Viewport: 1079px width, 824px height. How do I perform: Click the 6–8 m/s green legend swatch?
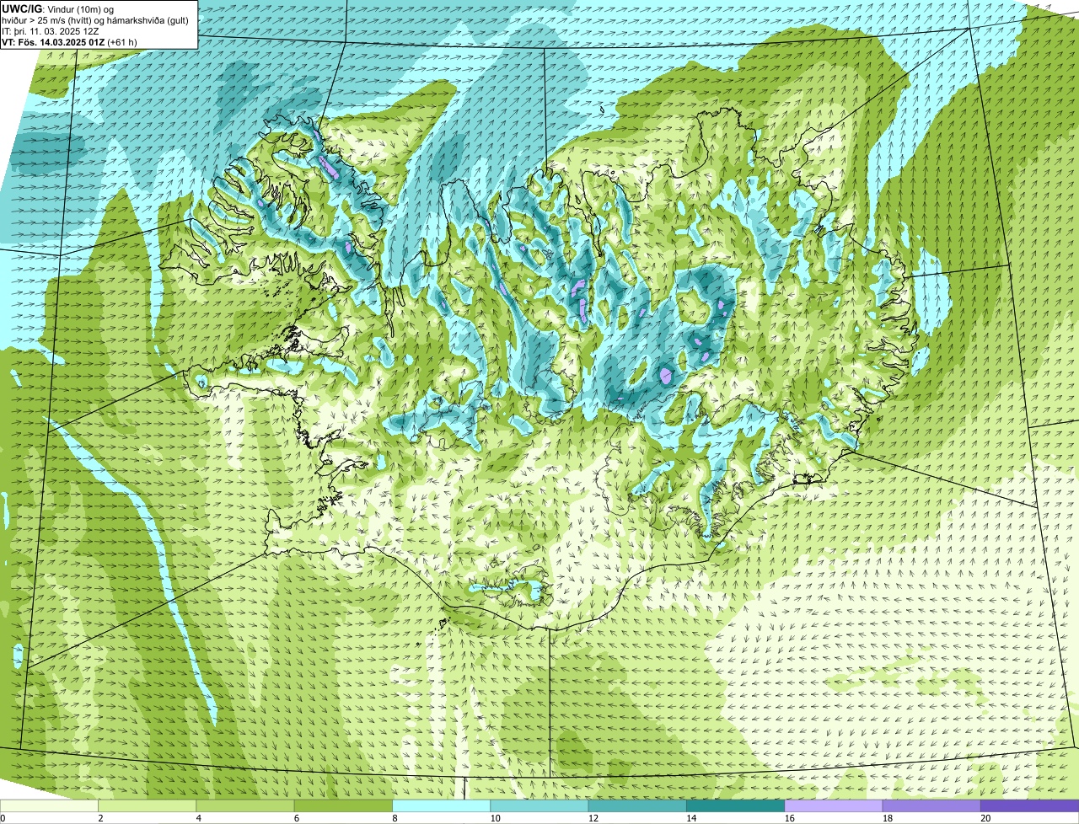[x=343, y=805]
